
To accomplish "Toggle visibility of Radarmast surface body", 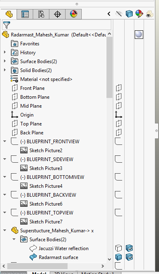I will pos(119,257).
